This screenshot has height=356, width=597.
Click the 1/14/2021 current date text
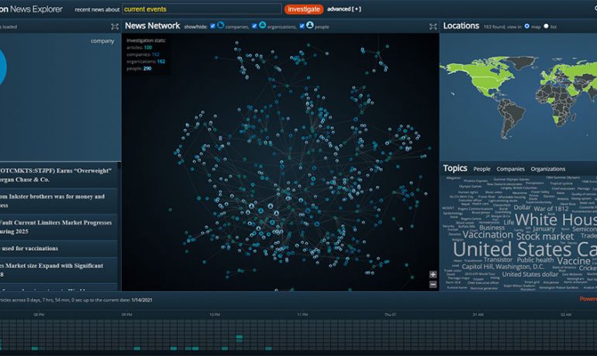click(x=142, y=300)
